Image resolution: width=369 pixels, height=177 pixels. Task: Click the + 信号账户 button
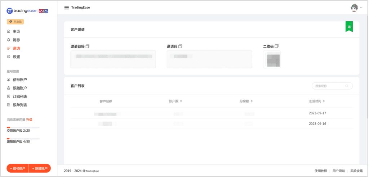pos(18,168)
